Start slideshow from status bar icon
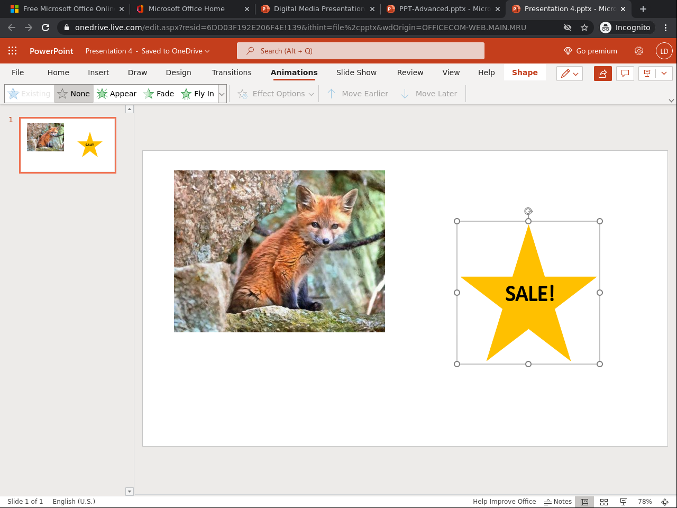Image resolution: width=677 pixels, height=508 pixels. 623,502
